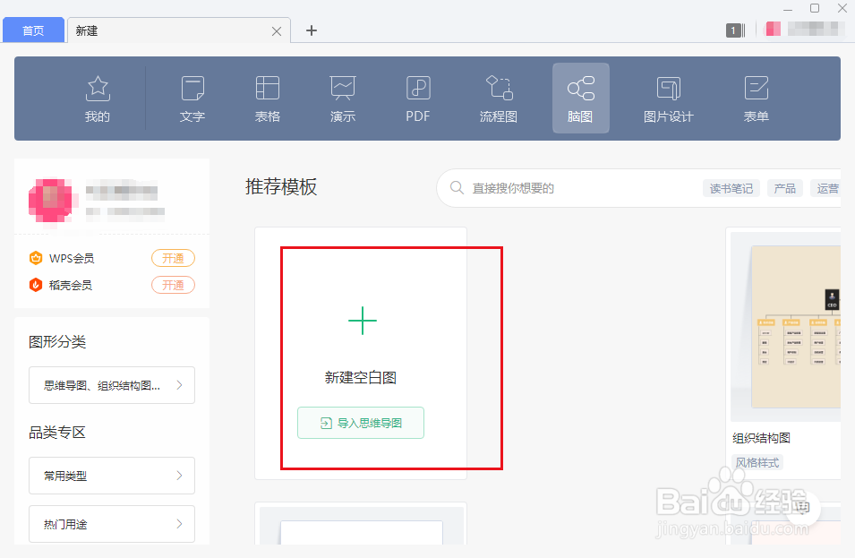Click the PDF type icon
Screen dimensions: 855x558
pyautogui.click(x=417, y=97)
